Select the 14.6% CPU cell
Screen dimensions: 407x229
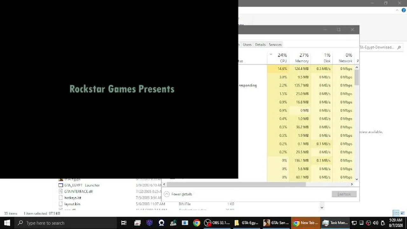(x=278, y=69)
